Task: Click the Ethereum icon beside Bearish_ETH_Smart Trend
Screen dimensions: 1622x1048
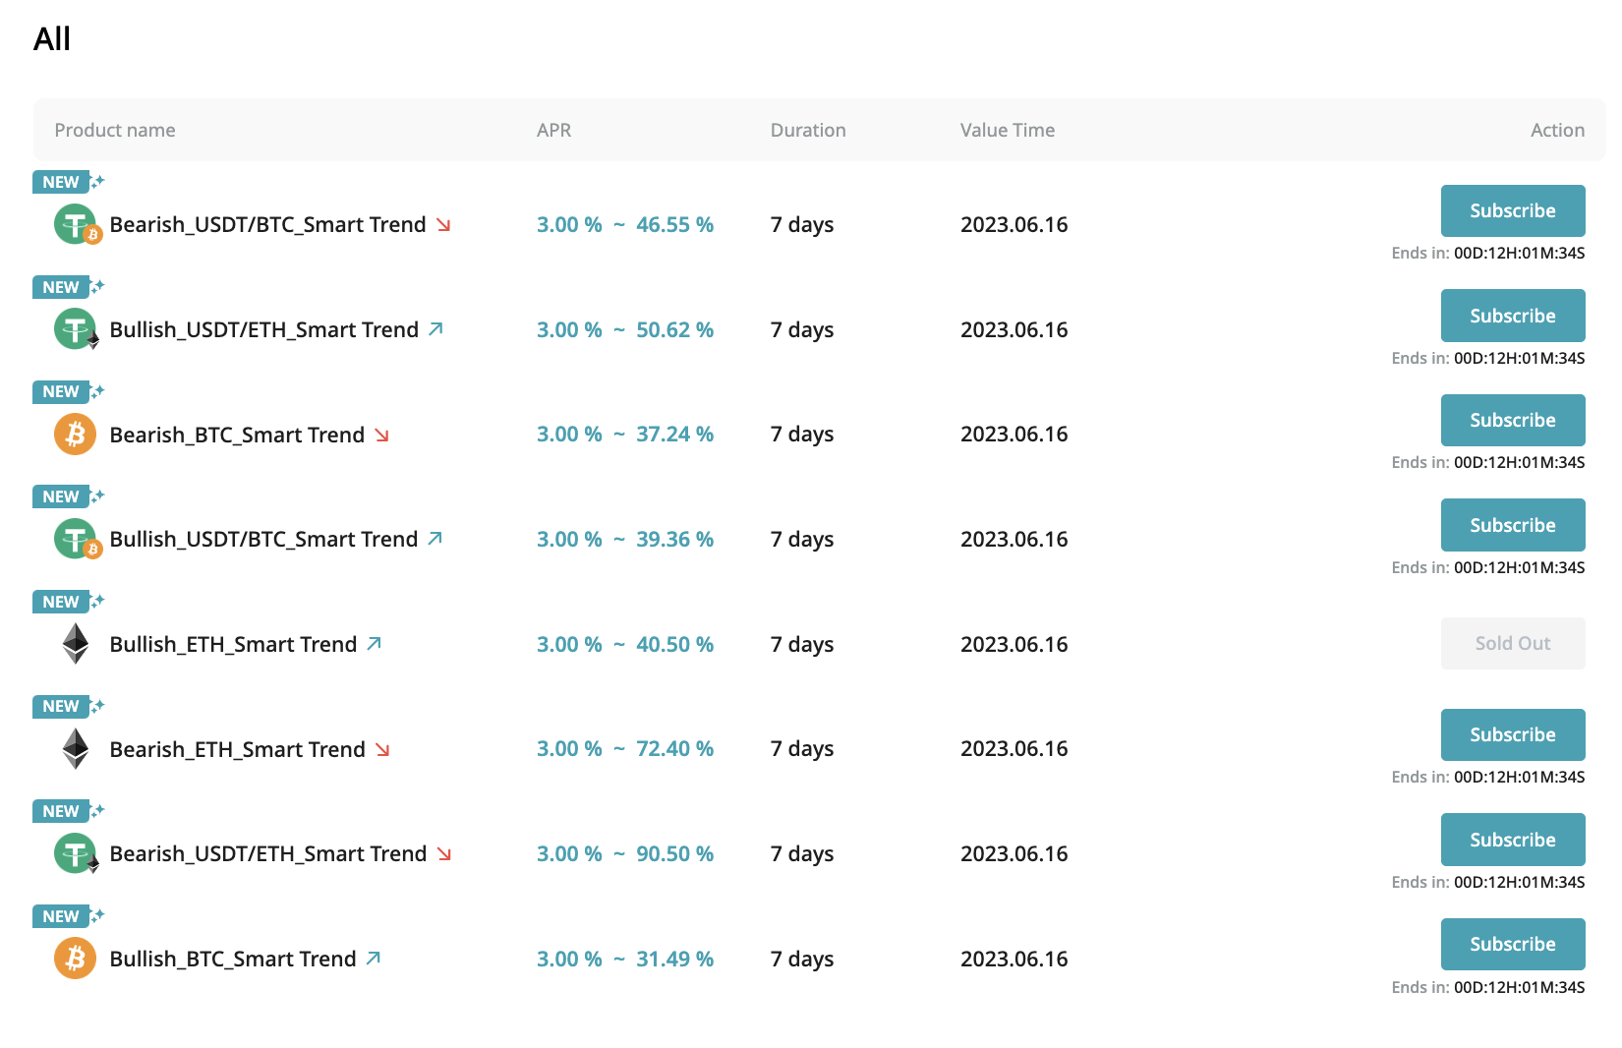Action: click(x=76, y=749)
